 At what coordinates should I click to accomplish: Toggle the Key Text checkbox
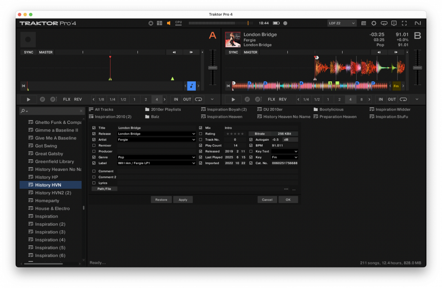[x=251, y=151]
